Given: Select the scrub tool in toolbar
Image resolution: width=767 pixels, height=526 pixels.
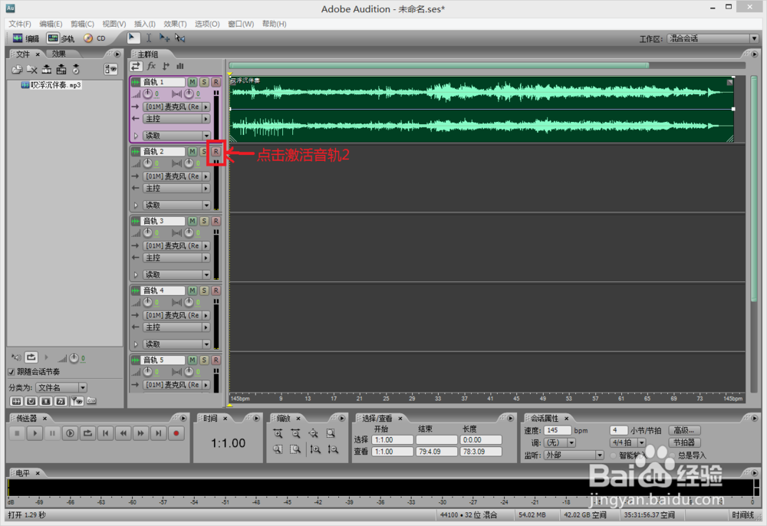Looking at the screenshot, I should pos(180,38).
